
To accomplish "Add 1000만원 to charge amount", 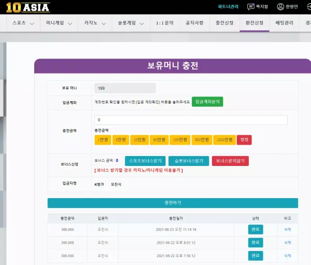I will pyautogui.click(x=224, y=140).
